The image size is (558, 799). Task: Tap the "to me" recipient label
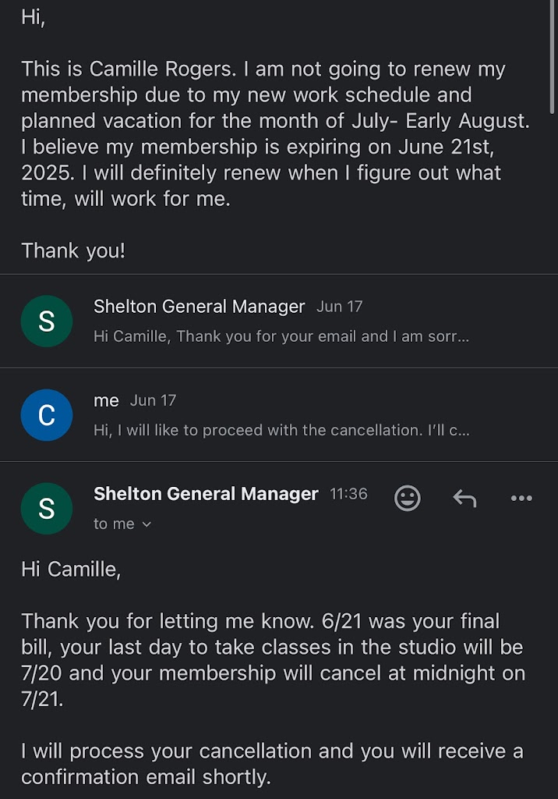[114, 524]
